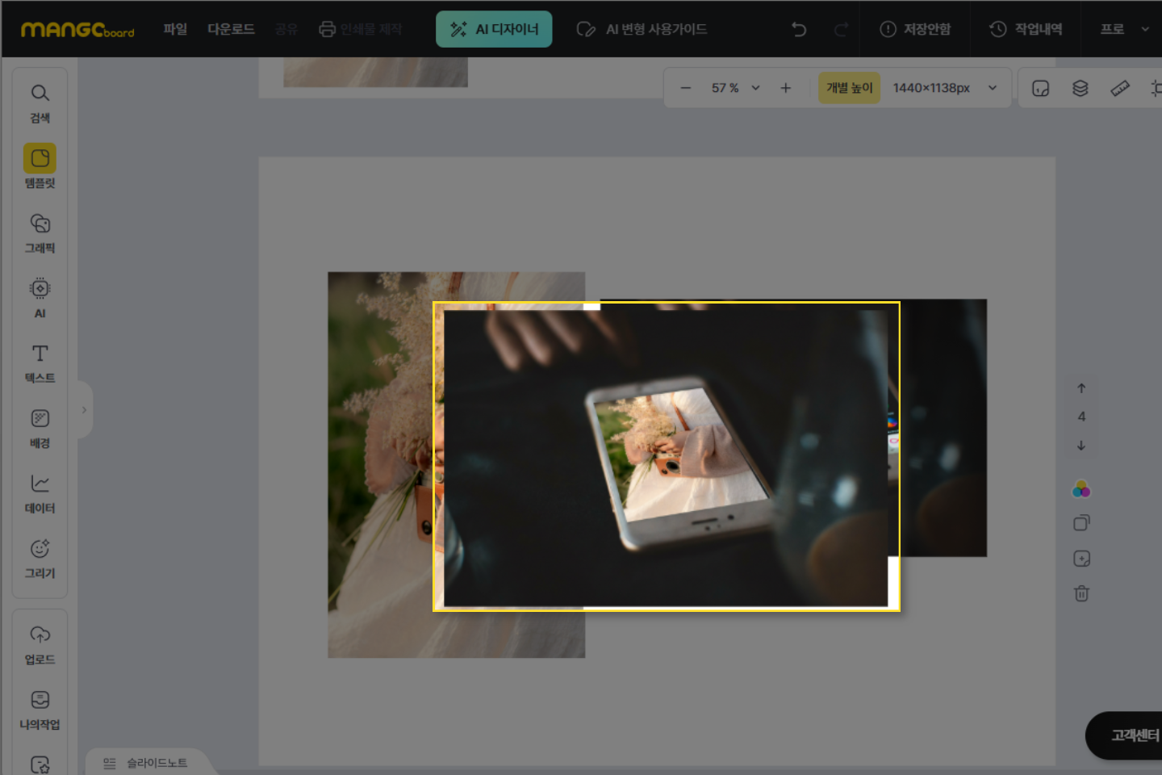
Task: Open the 작업내역 work history
Action: pyautogui.click(x=1026, y=29)
